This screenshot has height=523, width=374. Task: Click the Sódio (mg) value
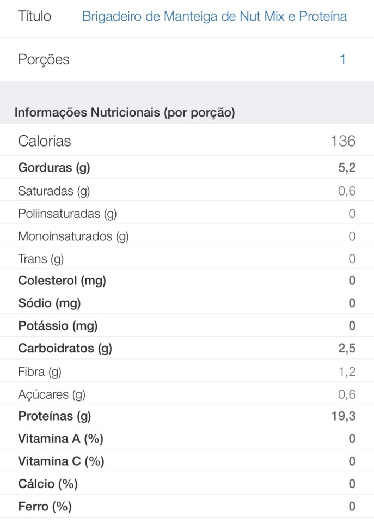pos(352,303)
